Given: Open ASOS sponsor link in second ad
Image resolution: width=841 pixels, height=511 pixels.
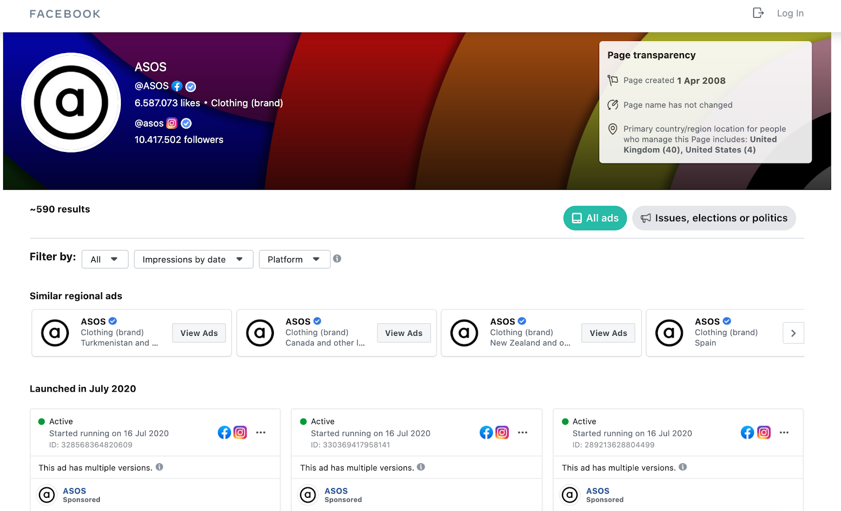Looking at the screenshot, I should point(336,491).
